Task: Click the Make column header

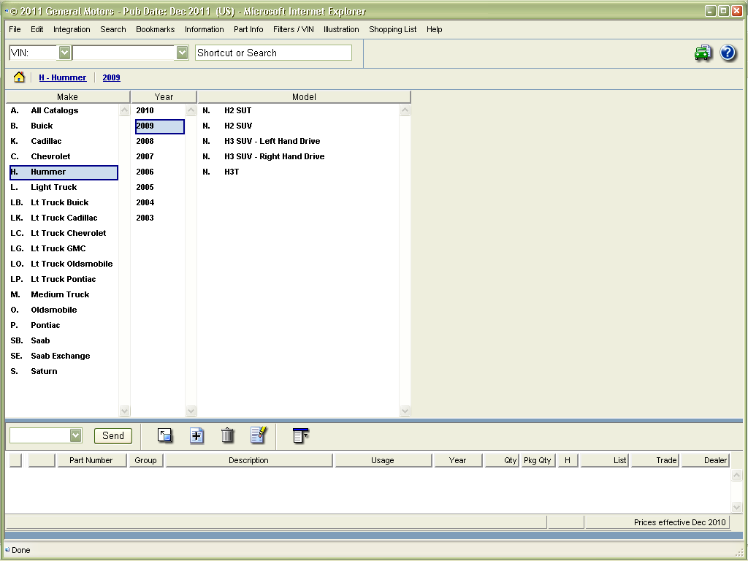Action: tap(67, 97)
